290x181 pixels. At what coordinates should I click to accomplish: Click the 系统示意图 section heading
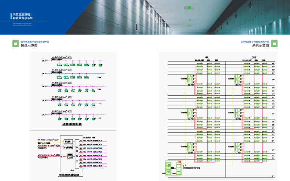click(260, 45)
